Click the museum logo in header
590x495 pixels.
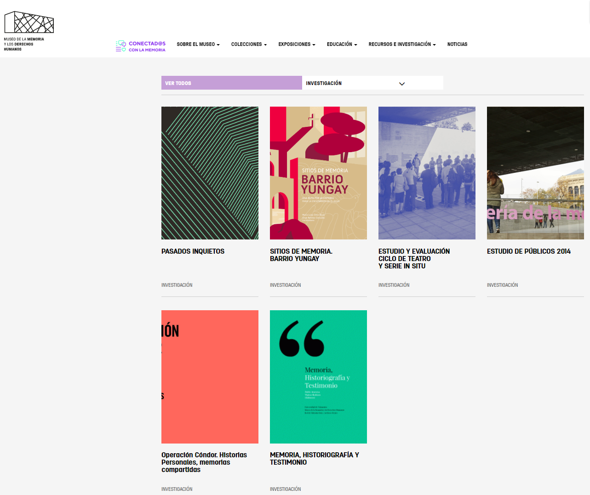coord(29,31)
